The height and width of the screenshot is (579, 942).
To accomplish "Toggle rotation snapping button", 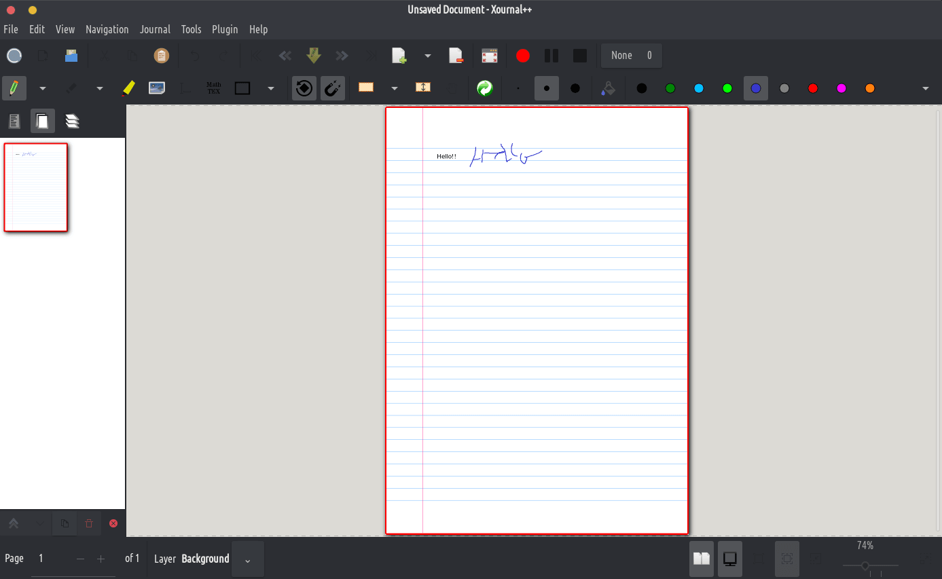I will pos(304,88).
